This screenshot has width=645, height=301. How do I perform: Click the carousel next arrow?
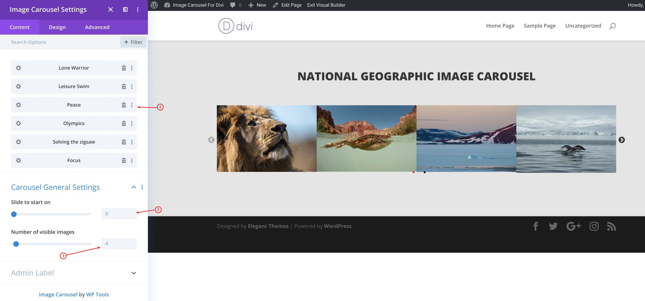point(621,140)
